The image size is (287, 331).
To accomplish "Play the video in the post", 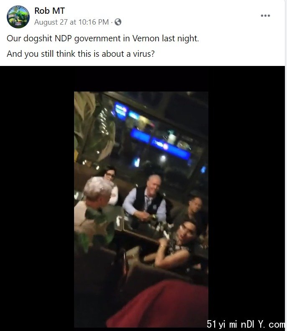I will (x=141, y=209).
